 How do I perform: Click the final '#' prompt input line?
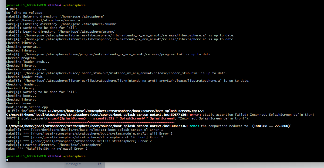point(9,160)
